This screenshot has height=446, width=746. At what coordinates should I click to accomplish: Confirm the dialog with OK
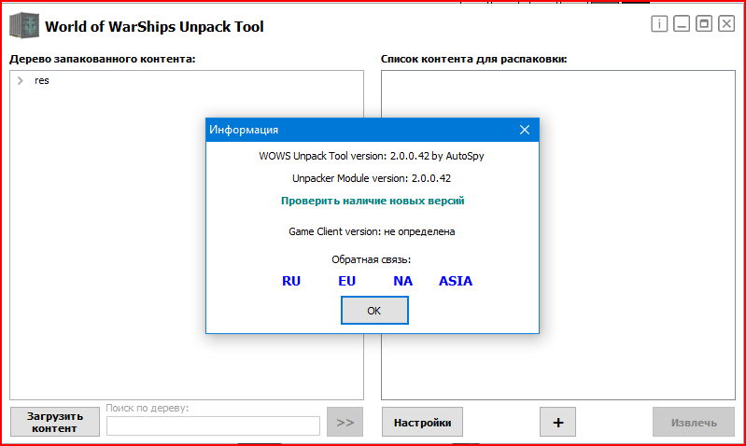click(374, 311)
